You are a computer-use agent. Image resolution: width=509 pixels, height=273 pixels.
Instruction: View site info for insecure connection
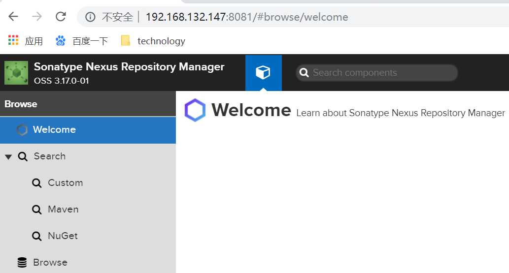(x=90, y=17)
